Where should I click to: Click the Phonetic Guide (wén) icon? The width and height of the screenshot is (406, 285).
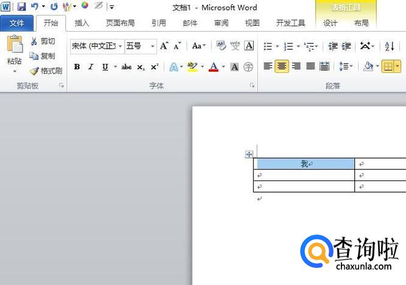point(235,46)
